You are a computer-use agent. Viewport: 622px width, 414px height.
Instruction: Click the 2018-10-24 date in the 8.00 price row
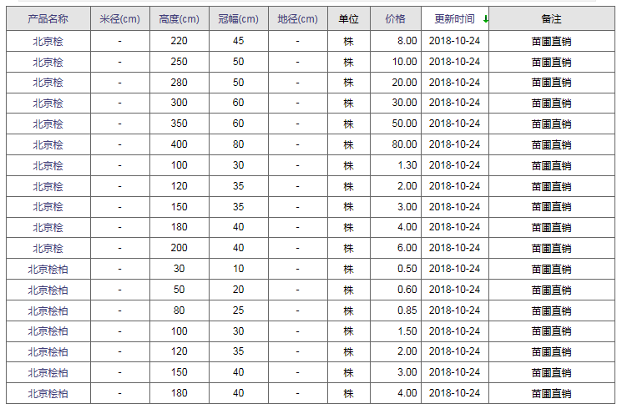[x=454, y=41]
